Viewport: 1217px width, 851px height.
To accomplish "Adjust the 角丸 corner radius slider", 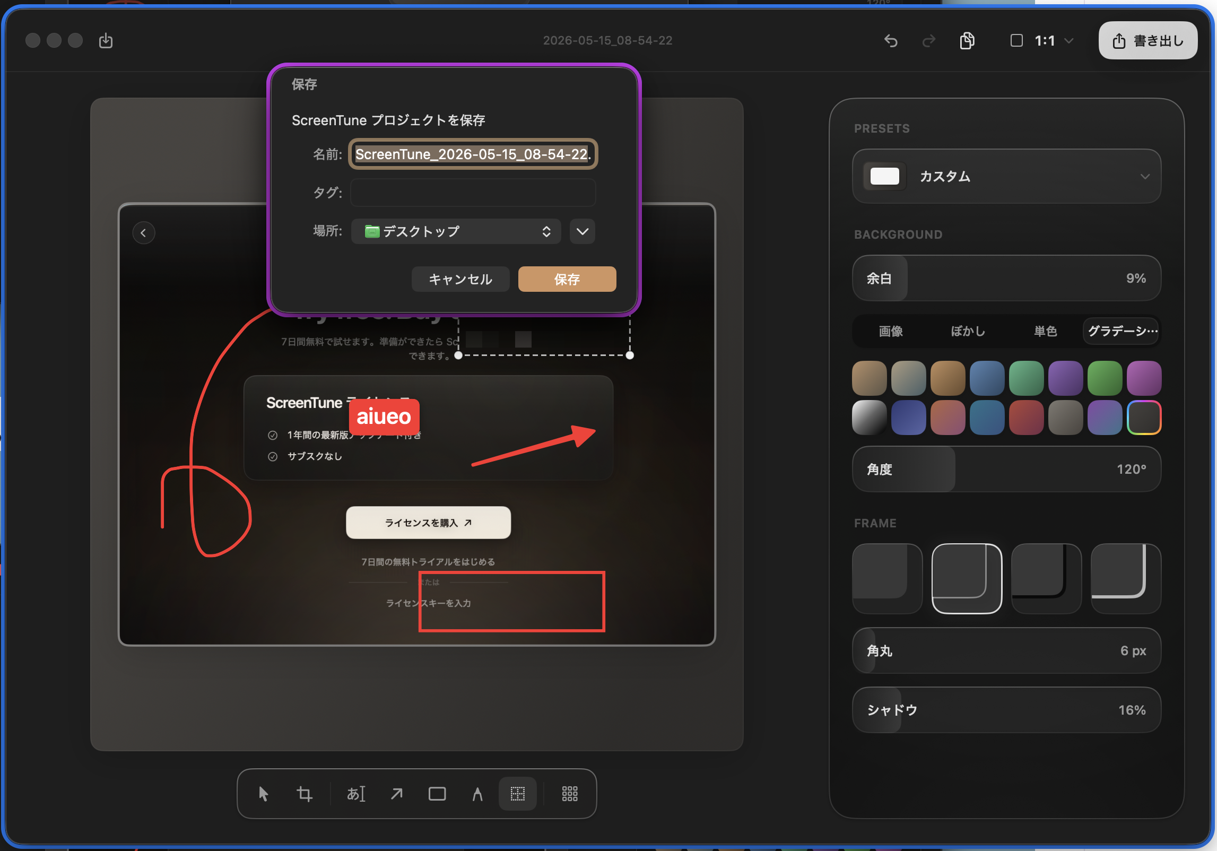I will (x=1006, y=651).
